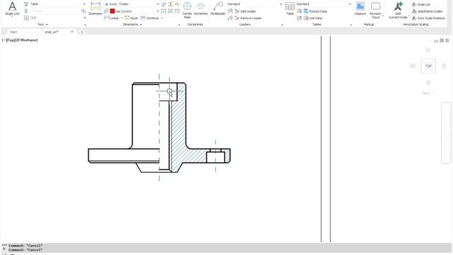
Task: Click Add/Delete Scales
Action: [x=428, y=11]
